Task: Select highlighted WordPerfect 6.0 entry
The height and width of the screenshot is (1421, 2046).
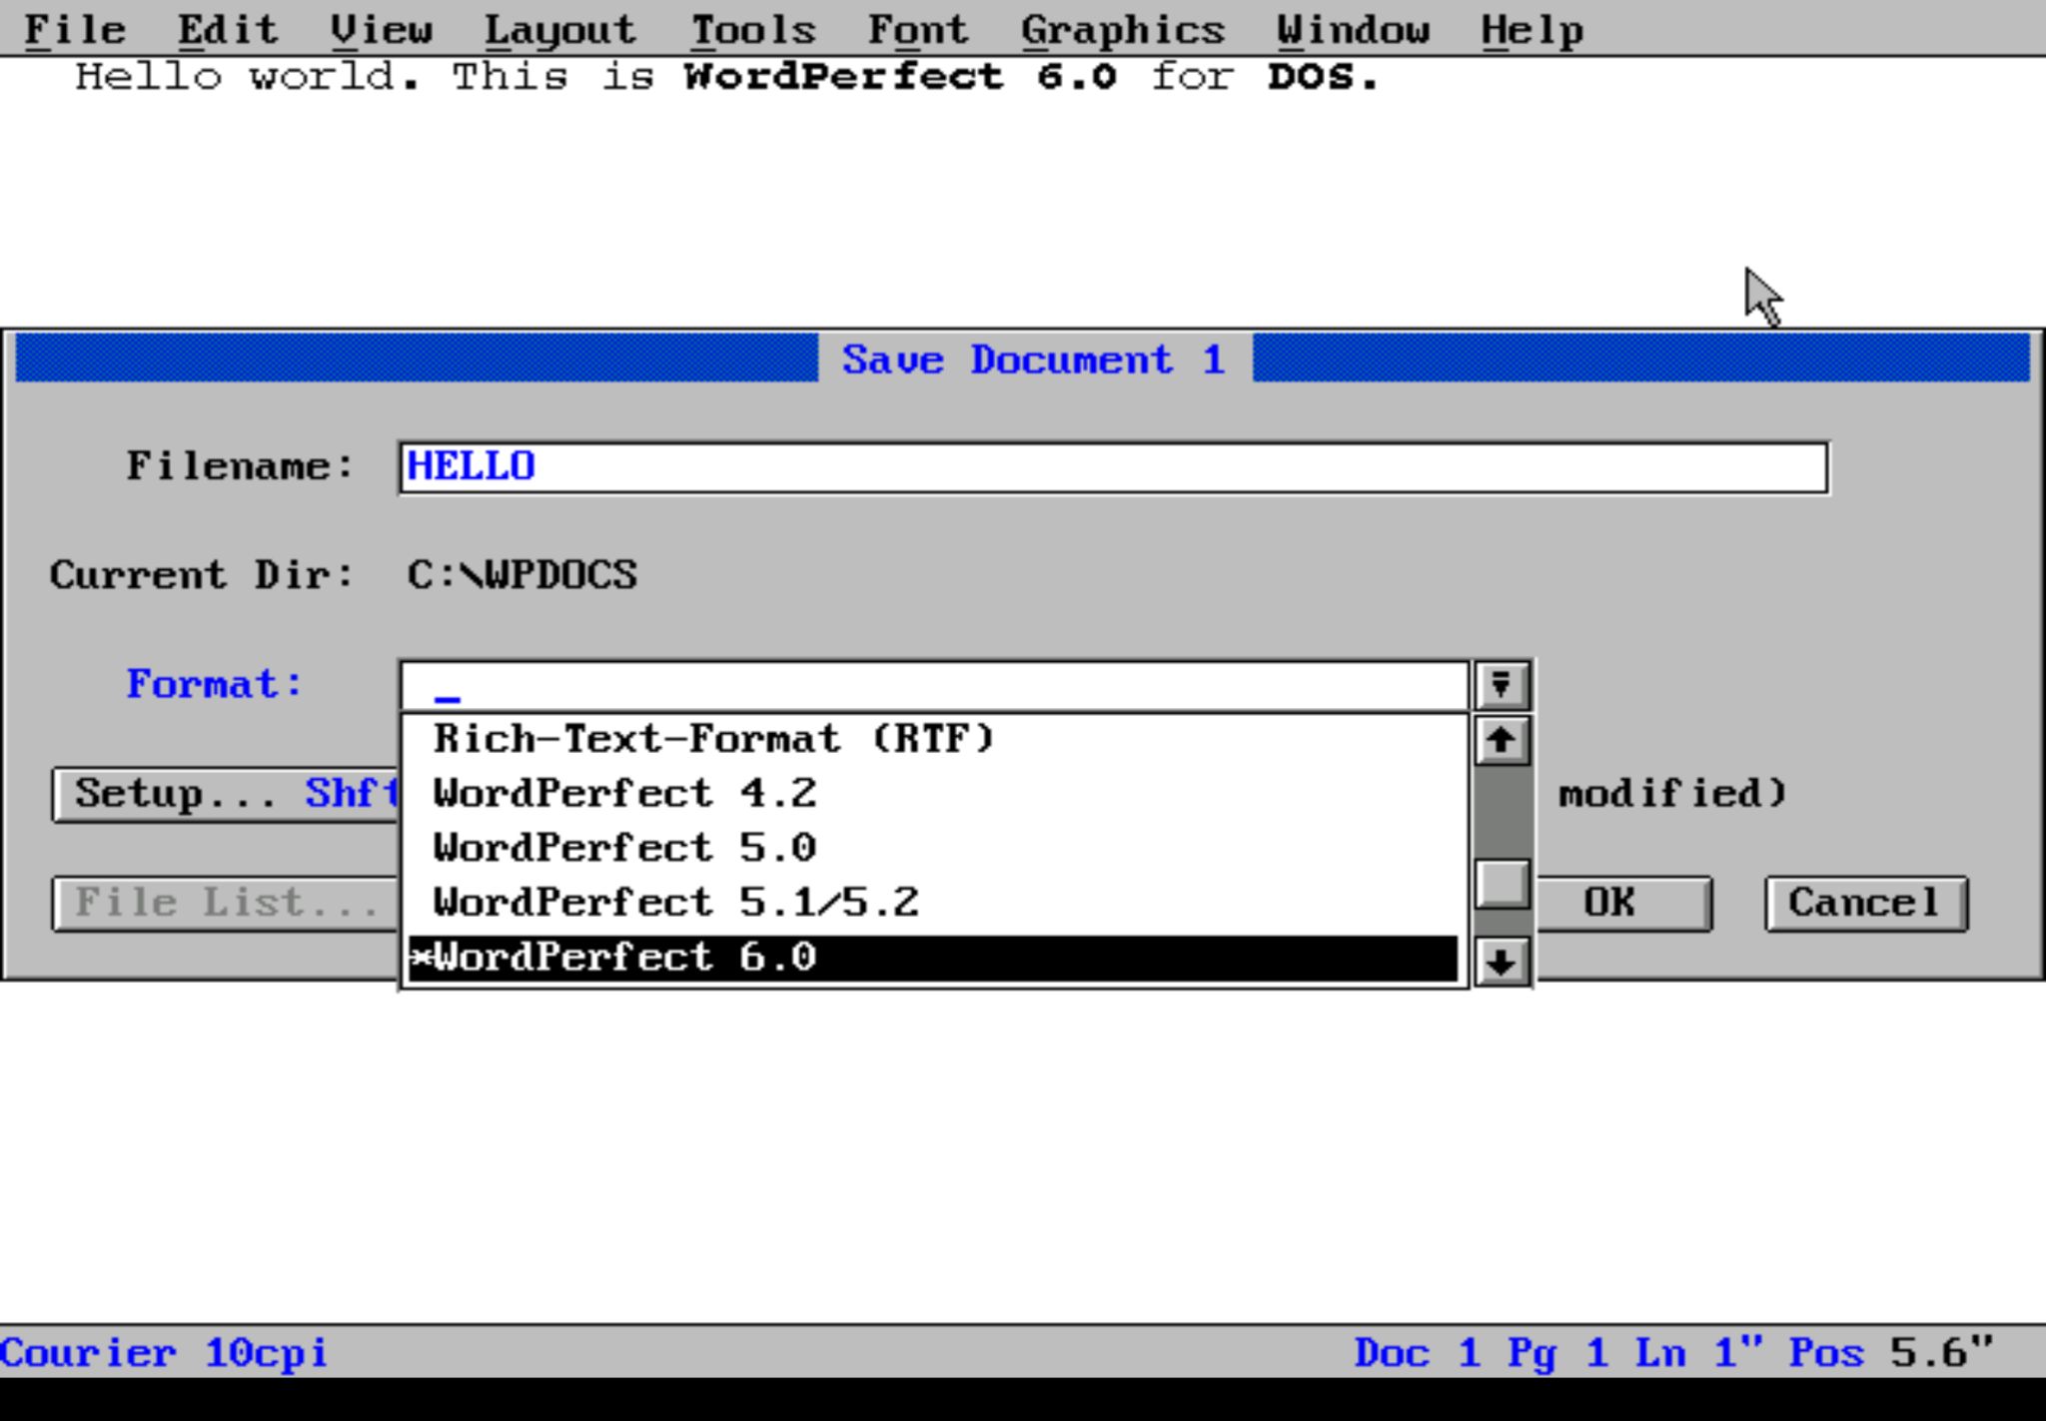Action: point(625,958)
